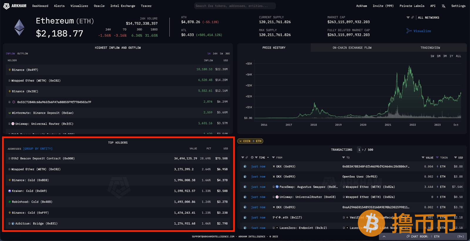Set price chart range to 1Y

(x=451, y=56)
